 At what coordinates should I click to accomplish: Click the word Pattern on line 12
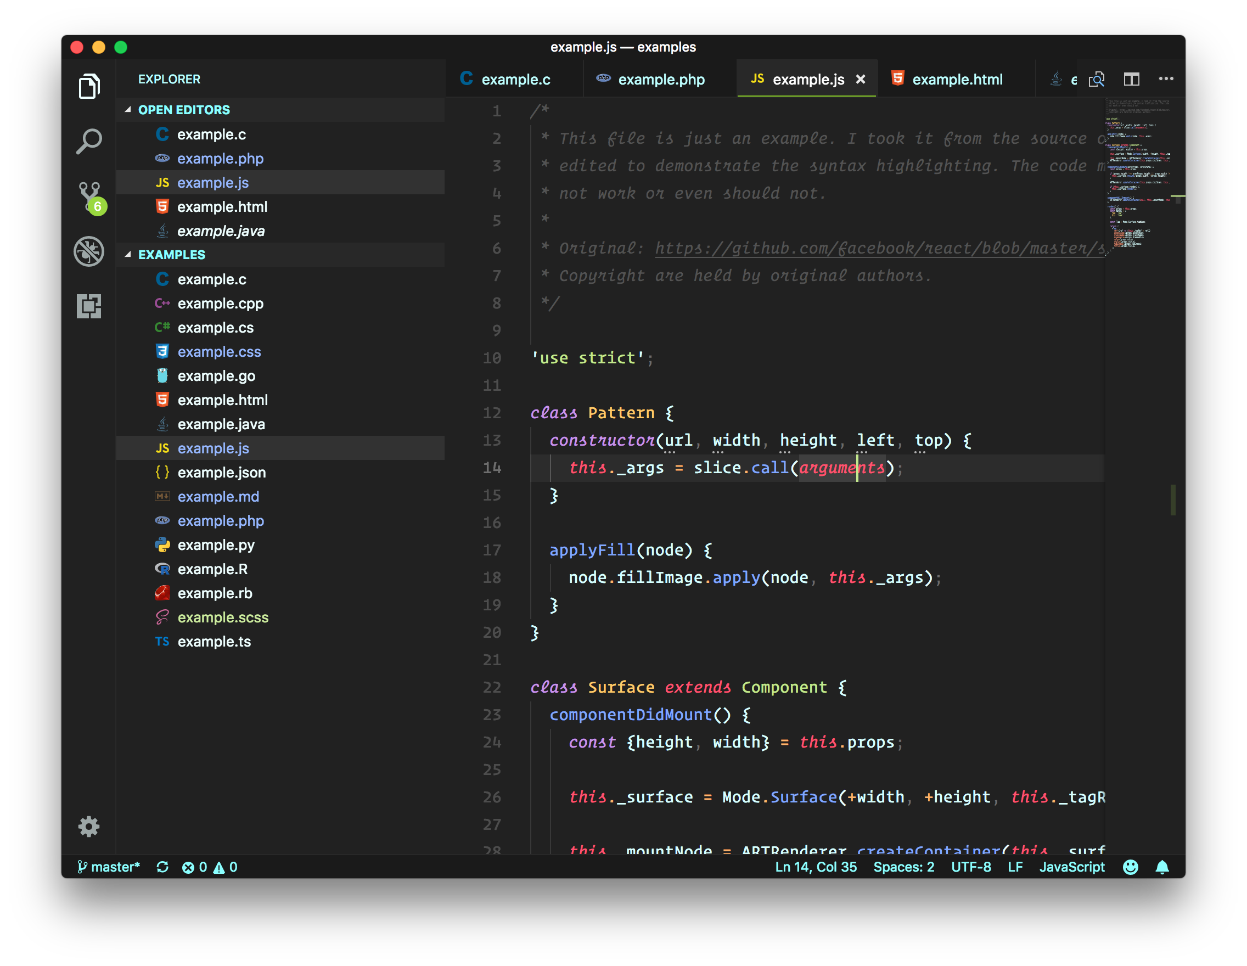[x=621, y=413]
